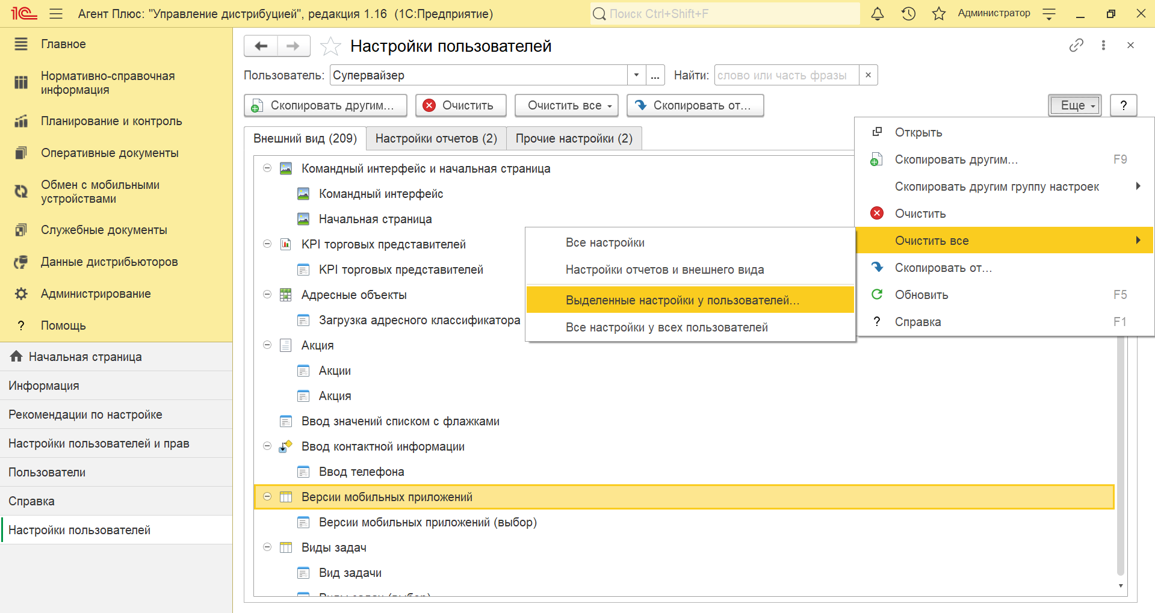Open Настройки пользователей и прав panel item
The height and width of the screenshot is (613, 1155).
click(116, 443)
